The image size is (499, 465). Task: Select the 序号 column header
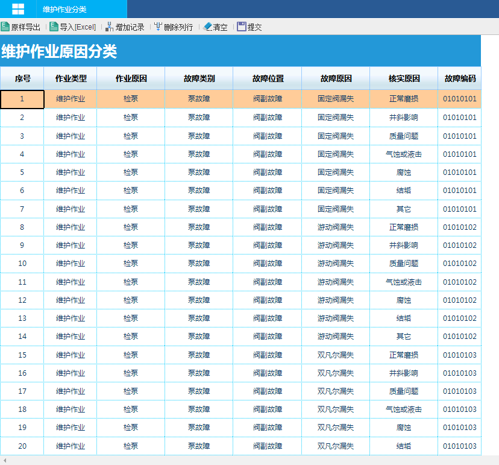click(22, 78)
